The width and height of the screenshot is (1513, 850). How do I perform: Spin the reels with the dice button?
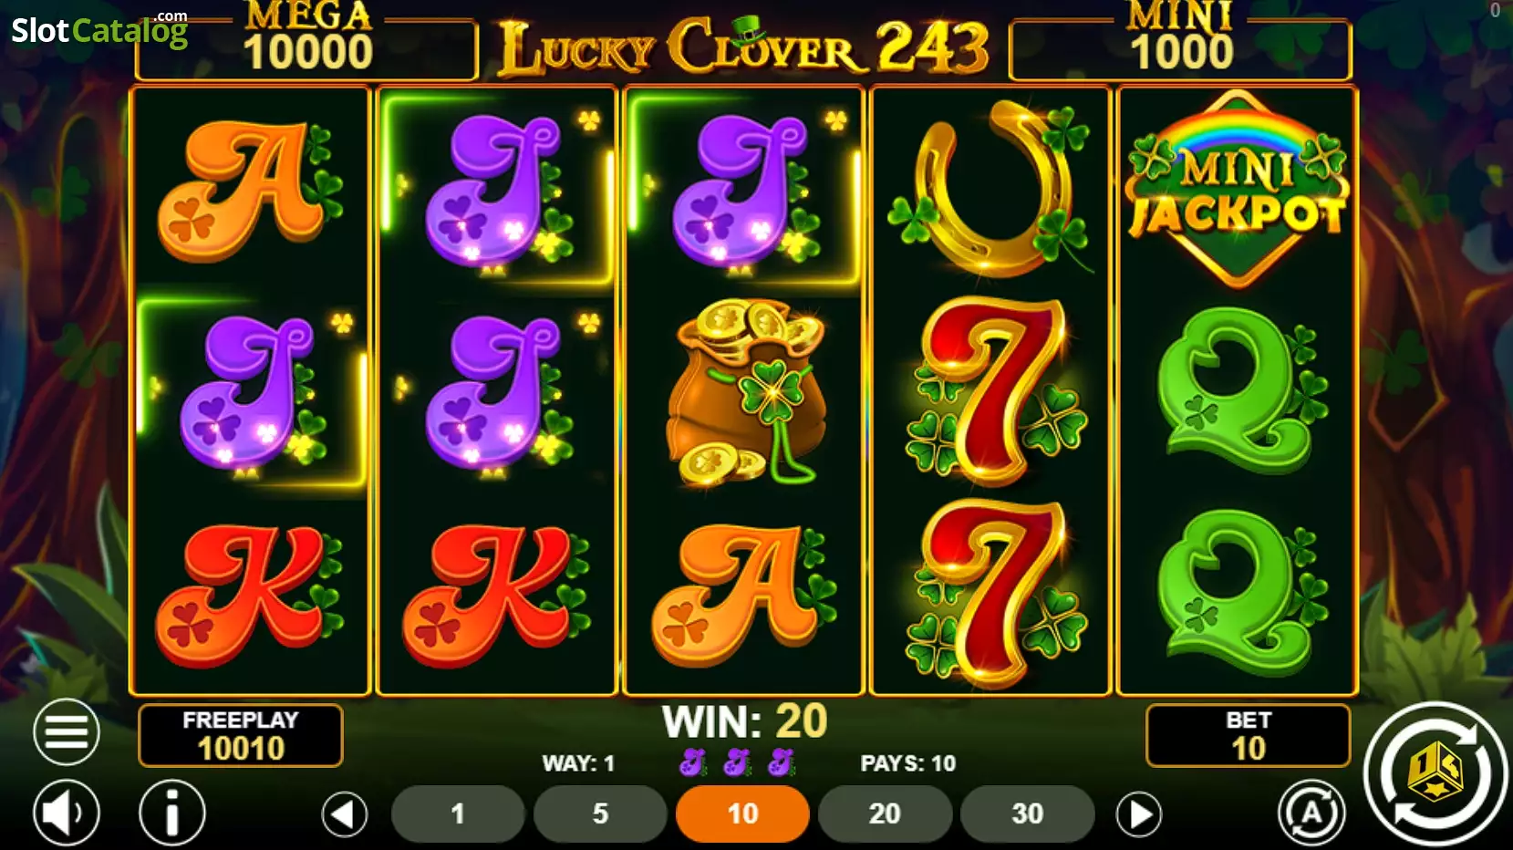pos(1435,773)
